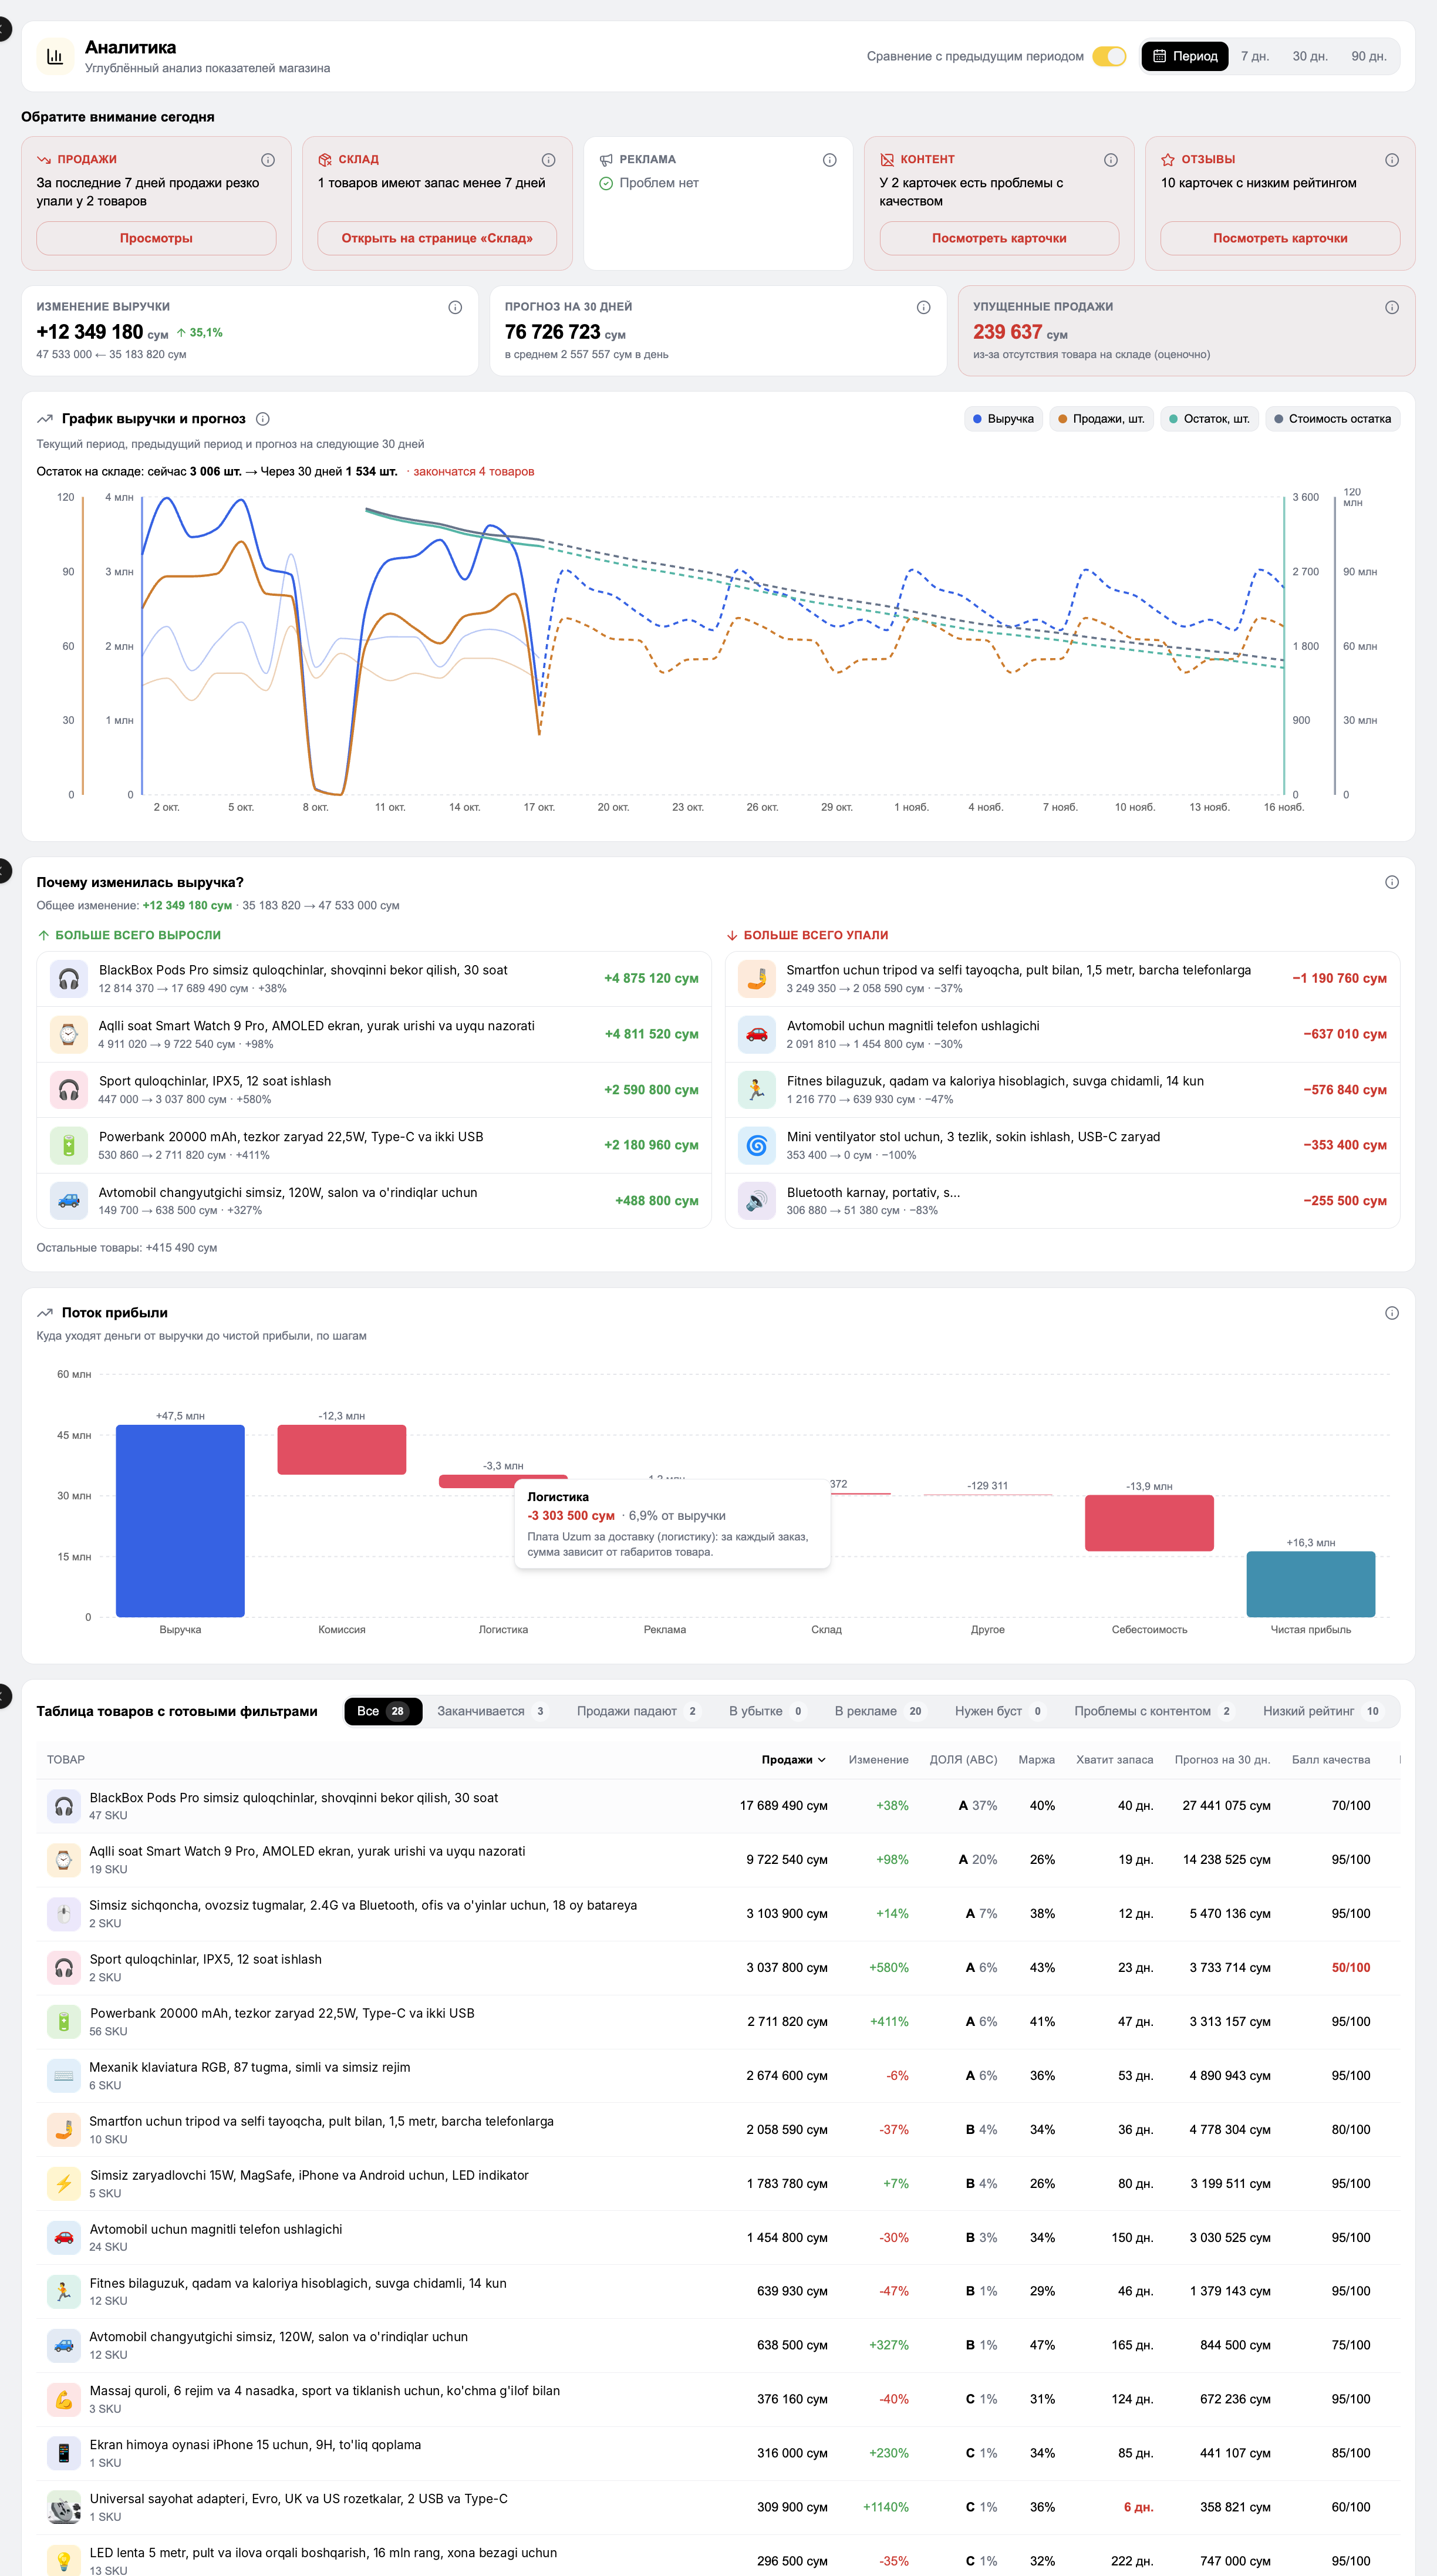Click Посмотреть карточки under Отзывы
The width and height of the screenshot is (1437, 2576).
pos(1280,238)
